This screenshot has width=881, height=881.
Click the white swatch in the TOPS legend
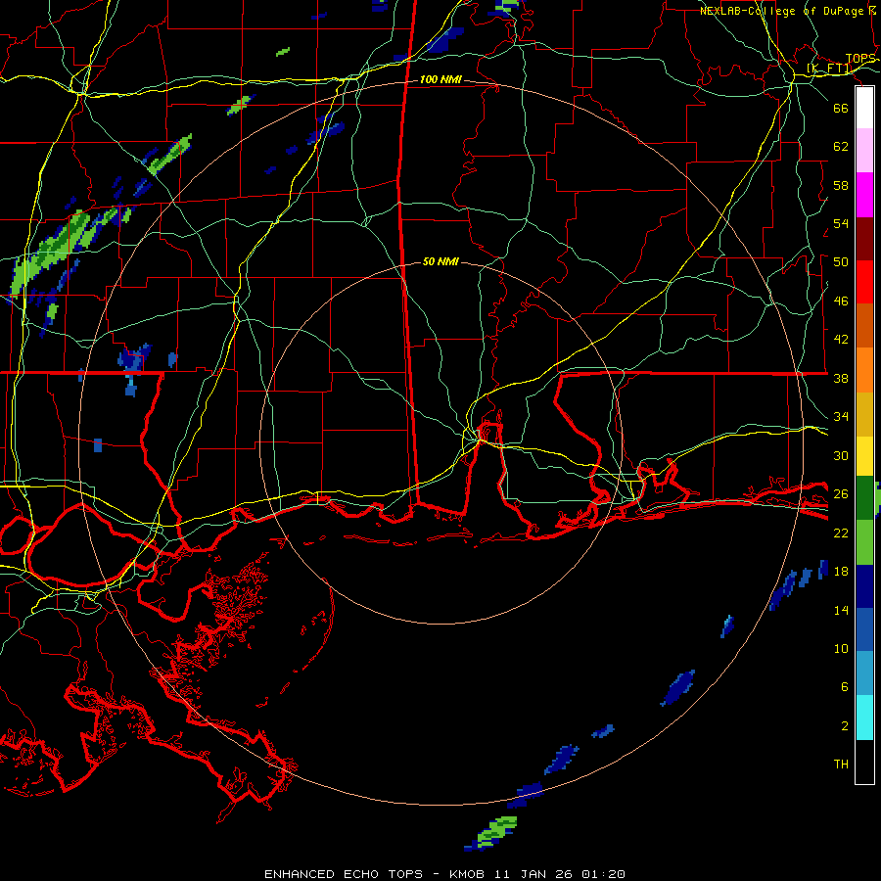coord(864,108)
